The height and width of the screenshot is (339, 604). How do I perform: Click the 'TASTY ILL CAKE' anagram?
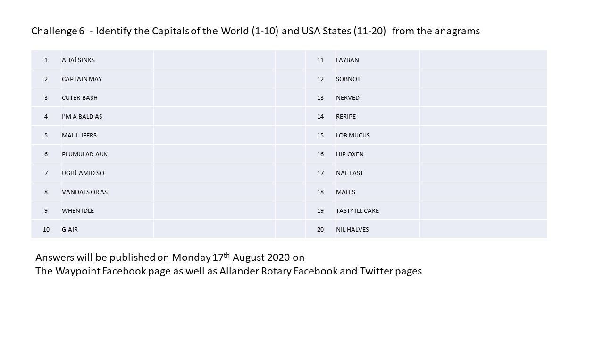click(x=357, y=211)
